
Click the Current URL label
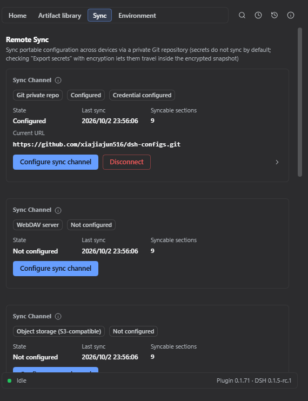pos(29,133)
